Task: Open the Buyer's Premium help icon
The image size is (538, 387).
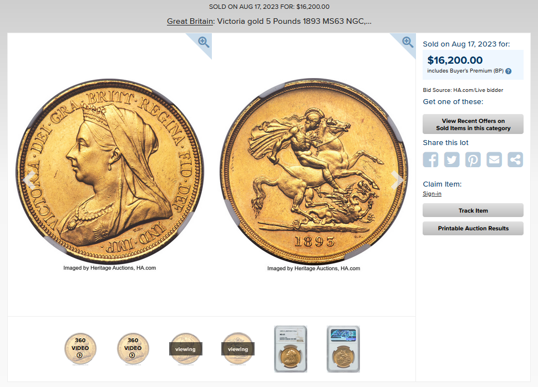Action: [x=509, y=71]
